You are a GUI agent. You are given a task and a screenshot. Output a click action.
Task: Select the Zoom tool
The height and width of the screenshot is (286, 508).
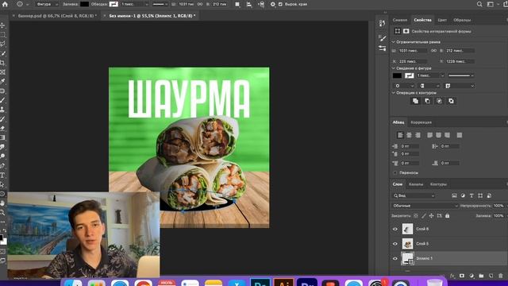(2, 213)
